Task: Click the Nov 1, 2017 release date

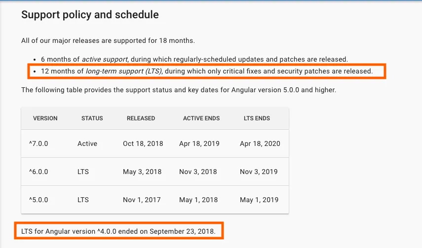Action: pyautogui.click(x=142, y=200)
